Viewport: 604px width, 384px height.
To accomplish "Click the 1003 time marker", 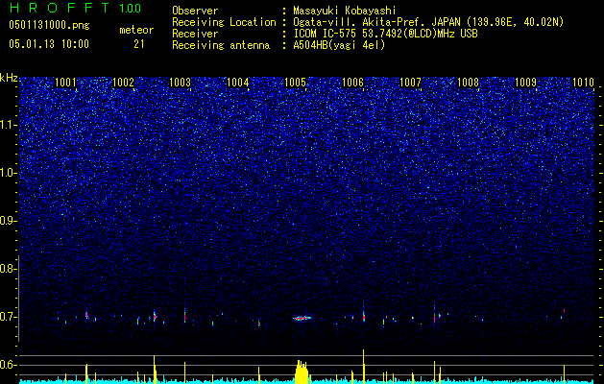I will pyautogui.click(x=181, y=83).
